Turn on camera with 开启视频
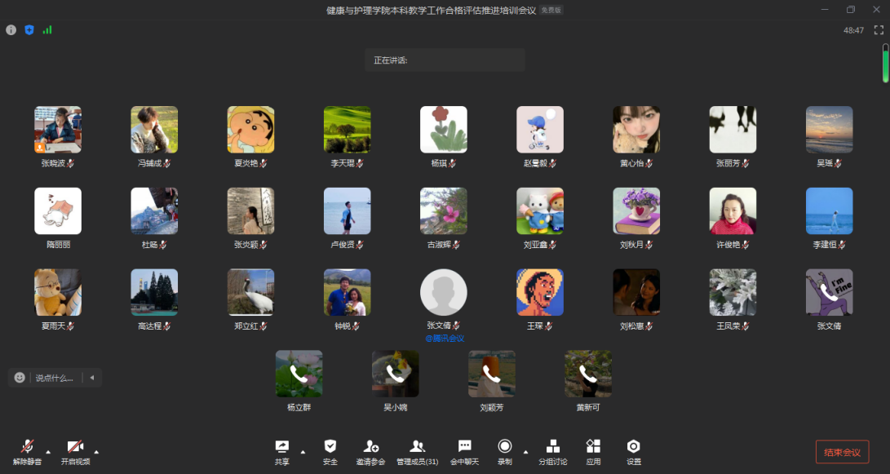 pos(75,451)
